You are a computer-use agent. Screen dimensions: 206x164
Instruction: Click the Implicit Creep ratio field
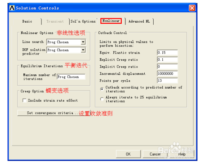(x=167, y=67)
